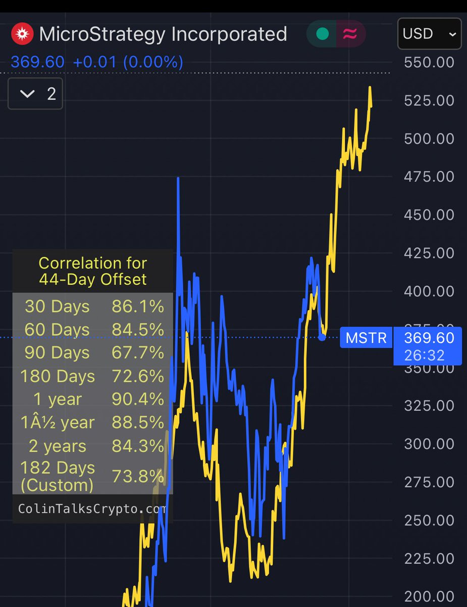Select the 90 Days 67.7% row

coord(93,353)
